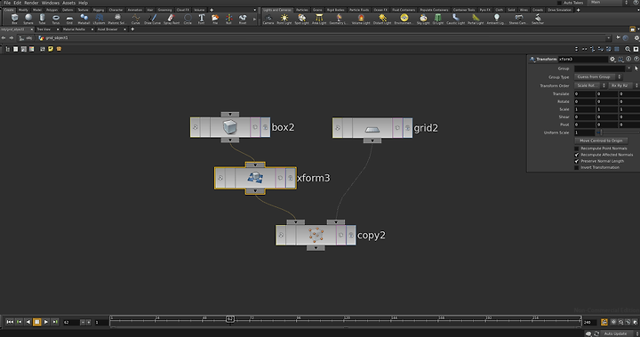Open Transform Order Scale Rot dropdown
The height and width of the screenshot is (337, 640).
coord(590,85)
